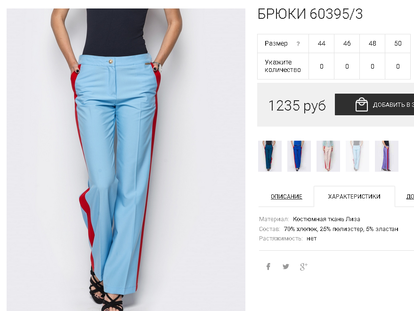Click the Twitter share icon
Image resolution: width=414 pixels, height=311 pixels.
[x=286, y=266]
